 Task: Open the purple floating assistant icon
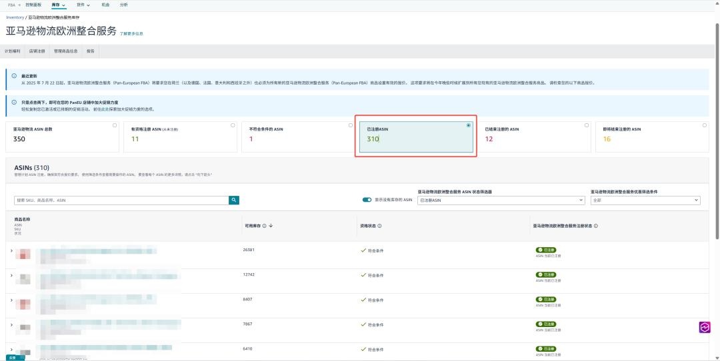[x=705, y=327]
